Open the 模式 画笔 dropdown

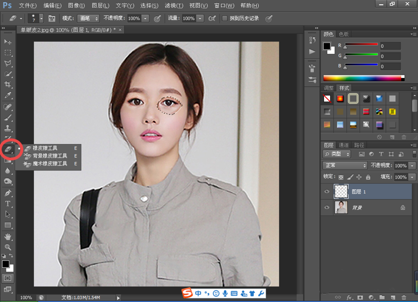click(88, 18)
